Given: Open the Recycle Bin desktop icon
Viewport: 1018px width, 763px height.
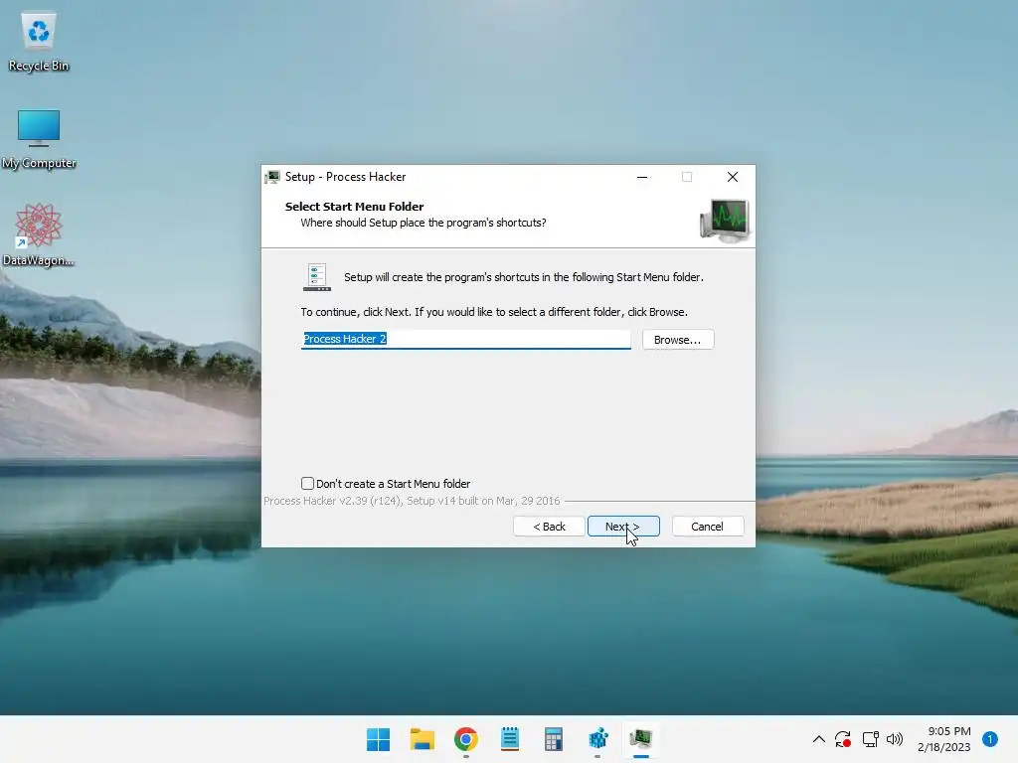Looking at the screenshot, I should 39,41.
